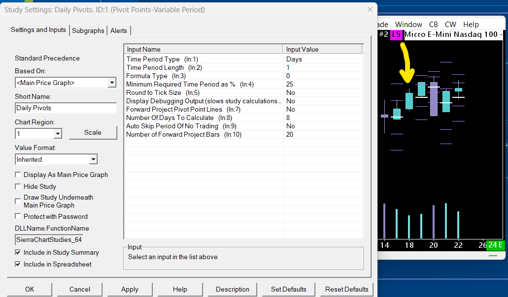Select Auto Skip Period Of No Trading row
The height and width of the screenshot is (297, 508).
[243, 126]
